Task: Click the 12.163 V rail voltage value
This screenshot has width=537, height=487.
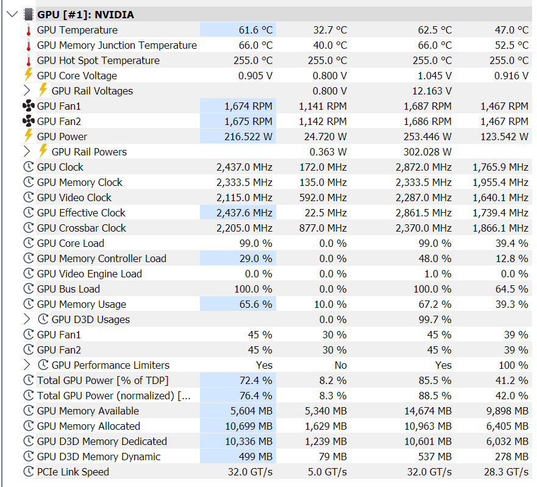Action: coord(432,91)
